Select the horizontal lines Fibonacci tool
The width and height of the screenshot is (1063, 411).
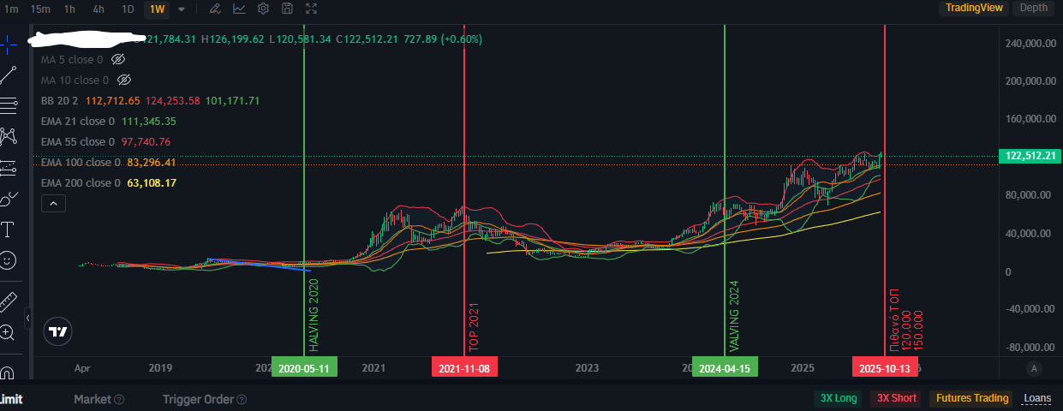click(8, 105)
